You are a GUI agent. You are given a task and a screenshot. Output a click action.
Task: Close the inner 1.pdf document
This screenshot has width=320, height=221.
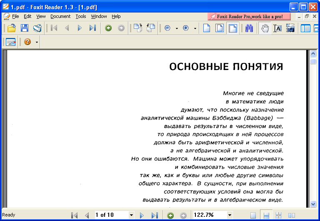point(315,16)
